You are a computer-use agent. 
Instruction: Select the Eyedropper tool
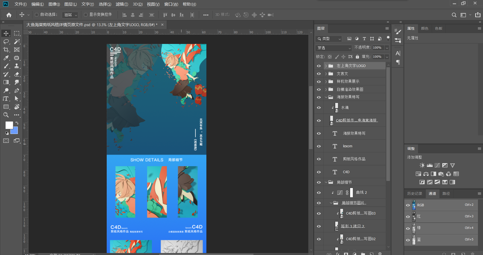pyautogui.click(x=6, y=58)
